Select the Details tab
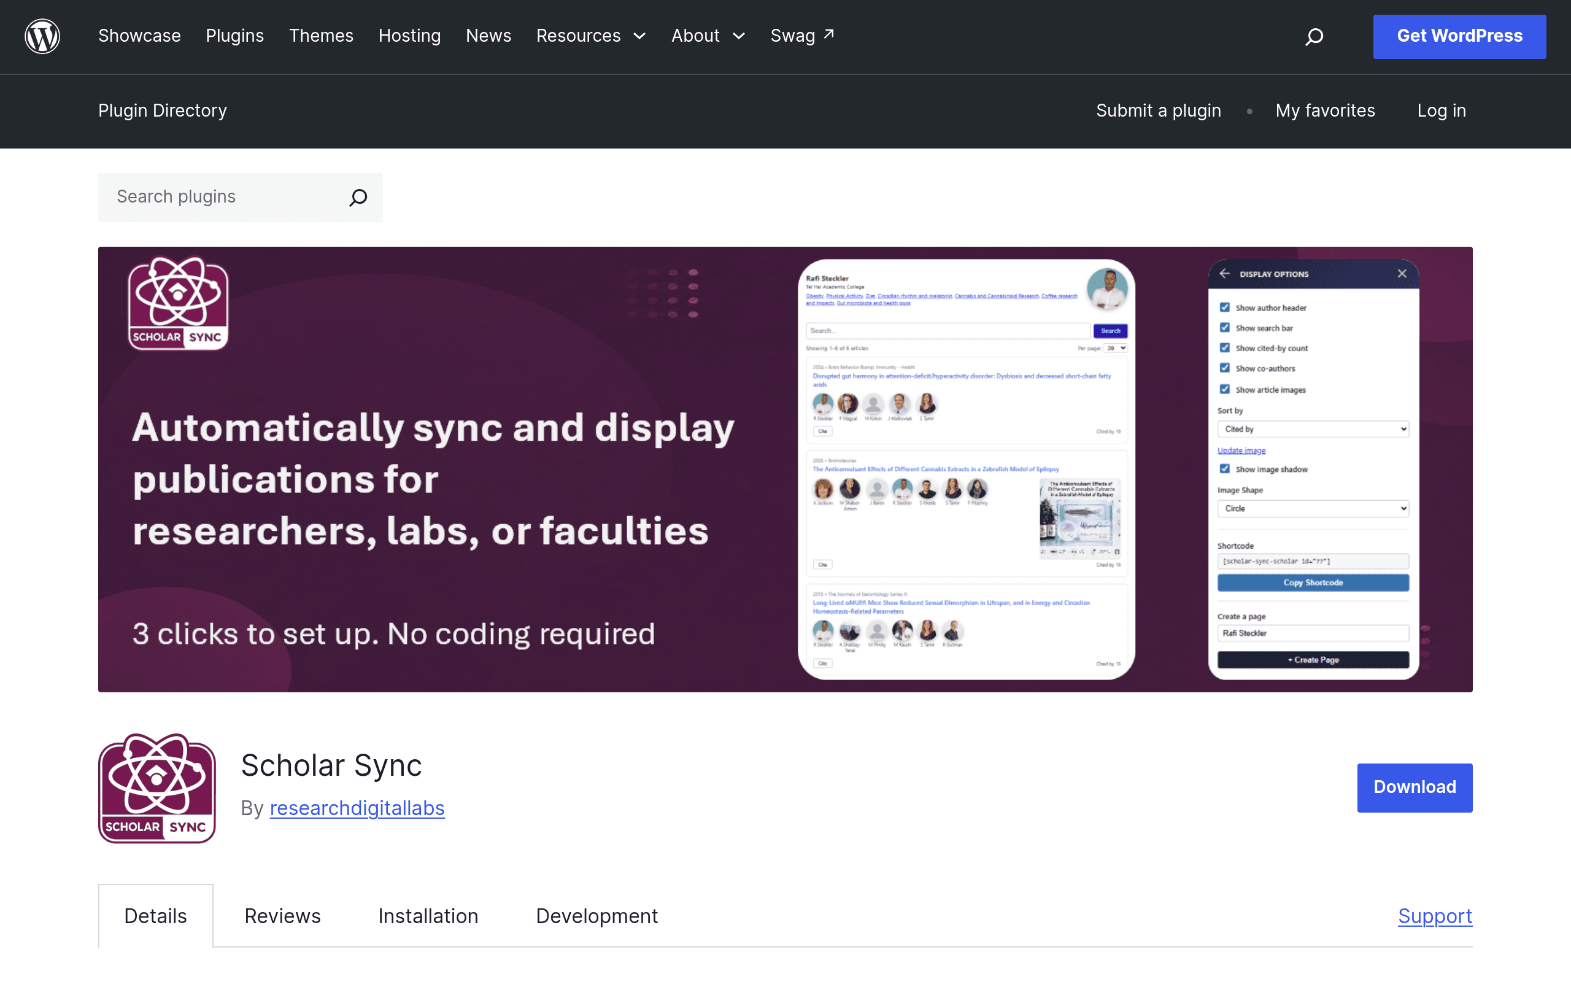 point(156,916)
